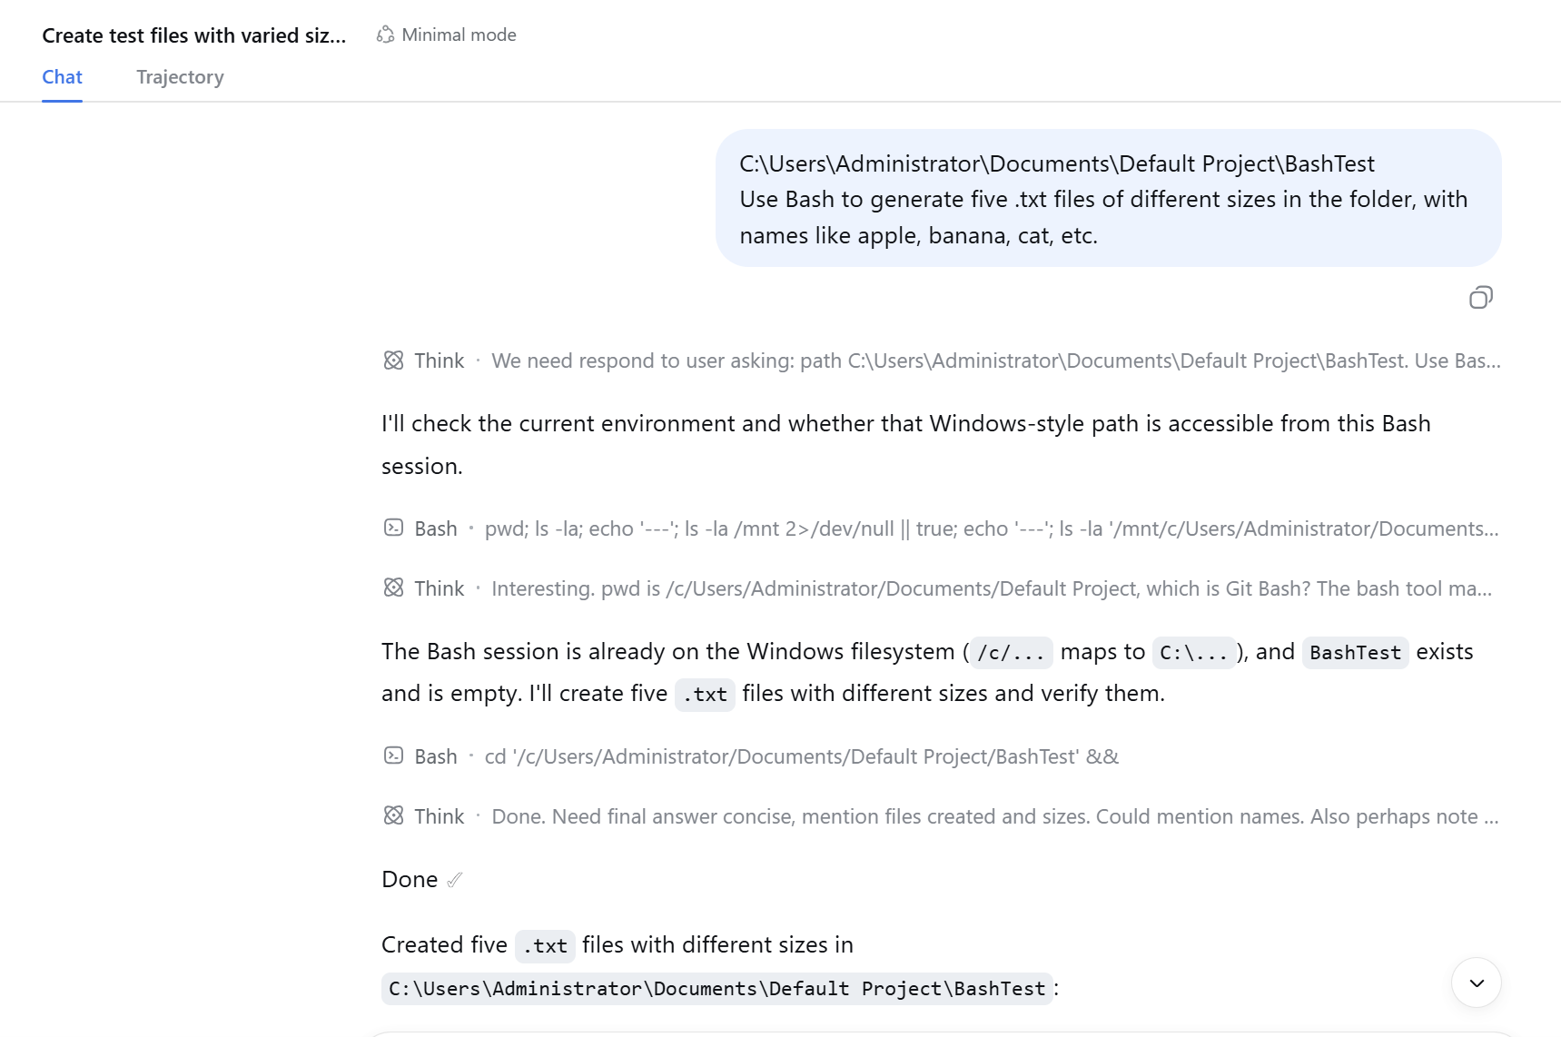Expand the Bash step starting with 'cd '/c/Users'
This screenshot has width=1561, height=1037.
tap(751, 756)
